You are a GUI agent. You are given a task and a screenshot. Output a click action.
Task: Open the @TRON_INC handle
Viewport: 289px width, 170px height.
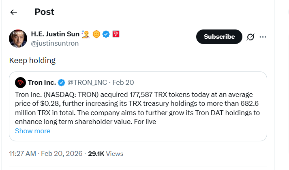click(x=87, y=83)
